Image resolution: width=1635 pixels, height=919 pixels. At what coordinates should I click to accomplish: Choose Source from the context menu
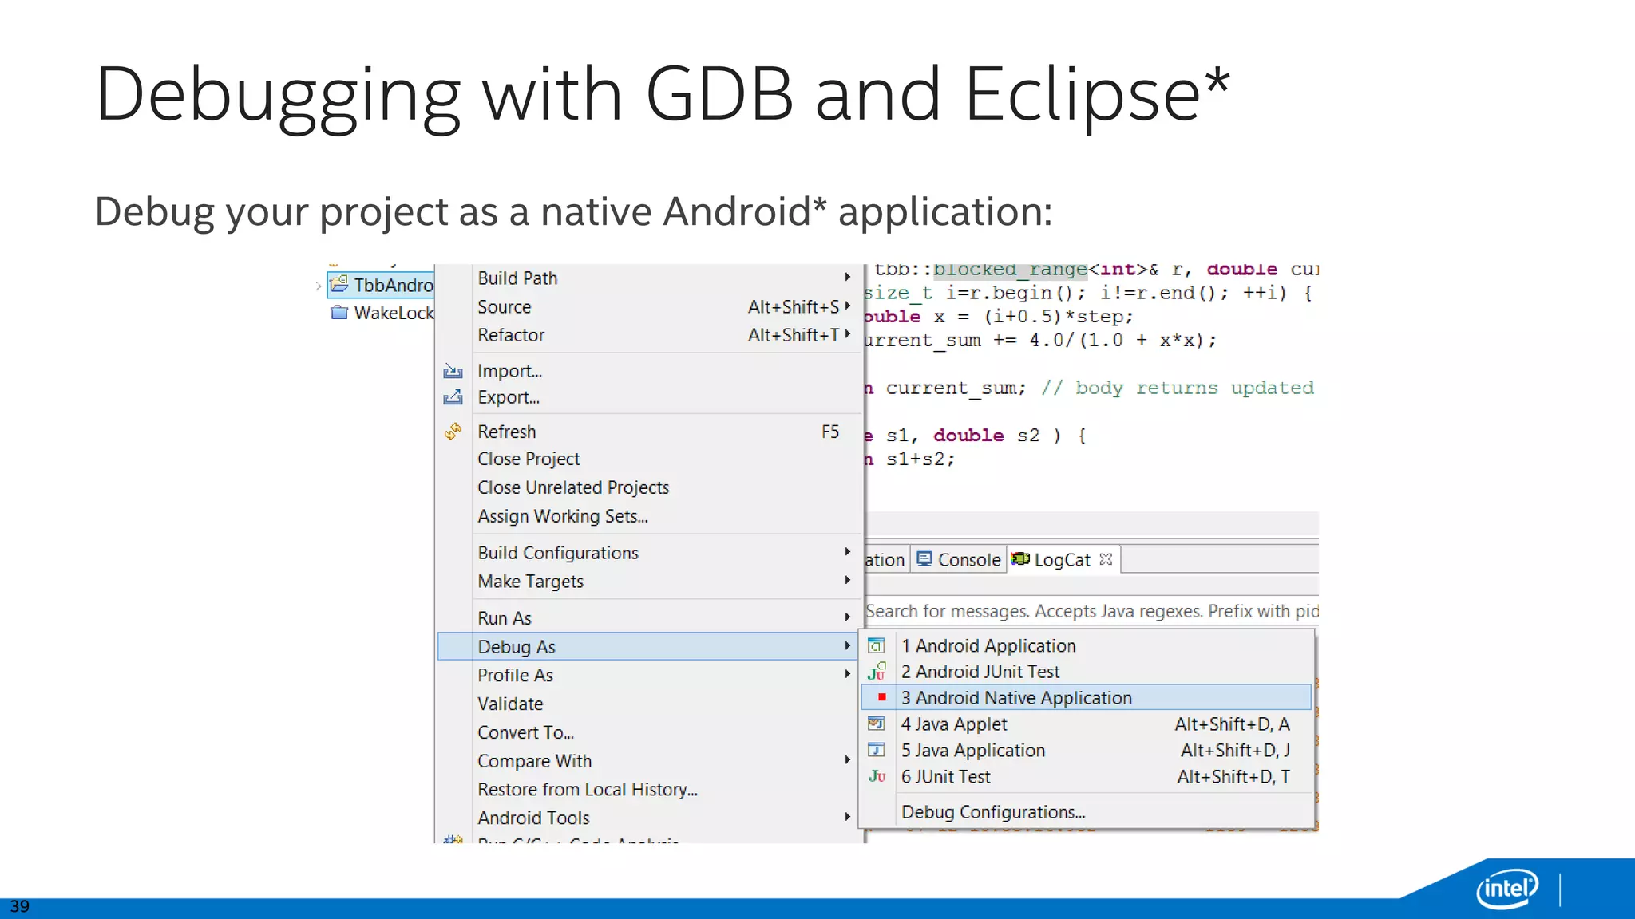pos(648,306)
